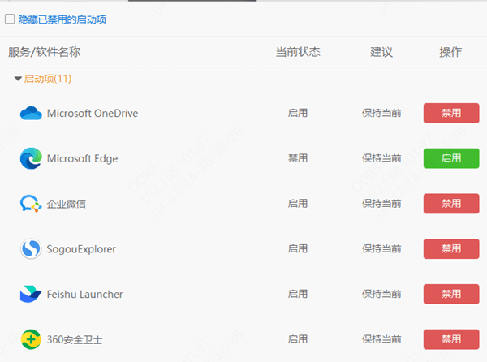Click the 隐藏已禁用的启动项 label text
The height and width of the screenshot is (362, 487).
pos(62,19)
